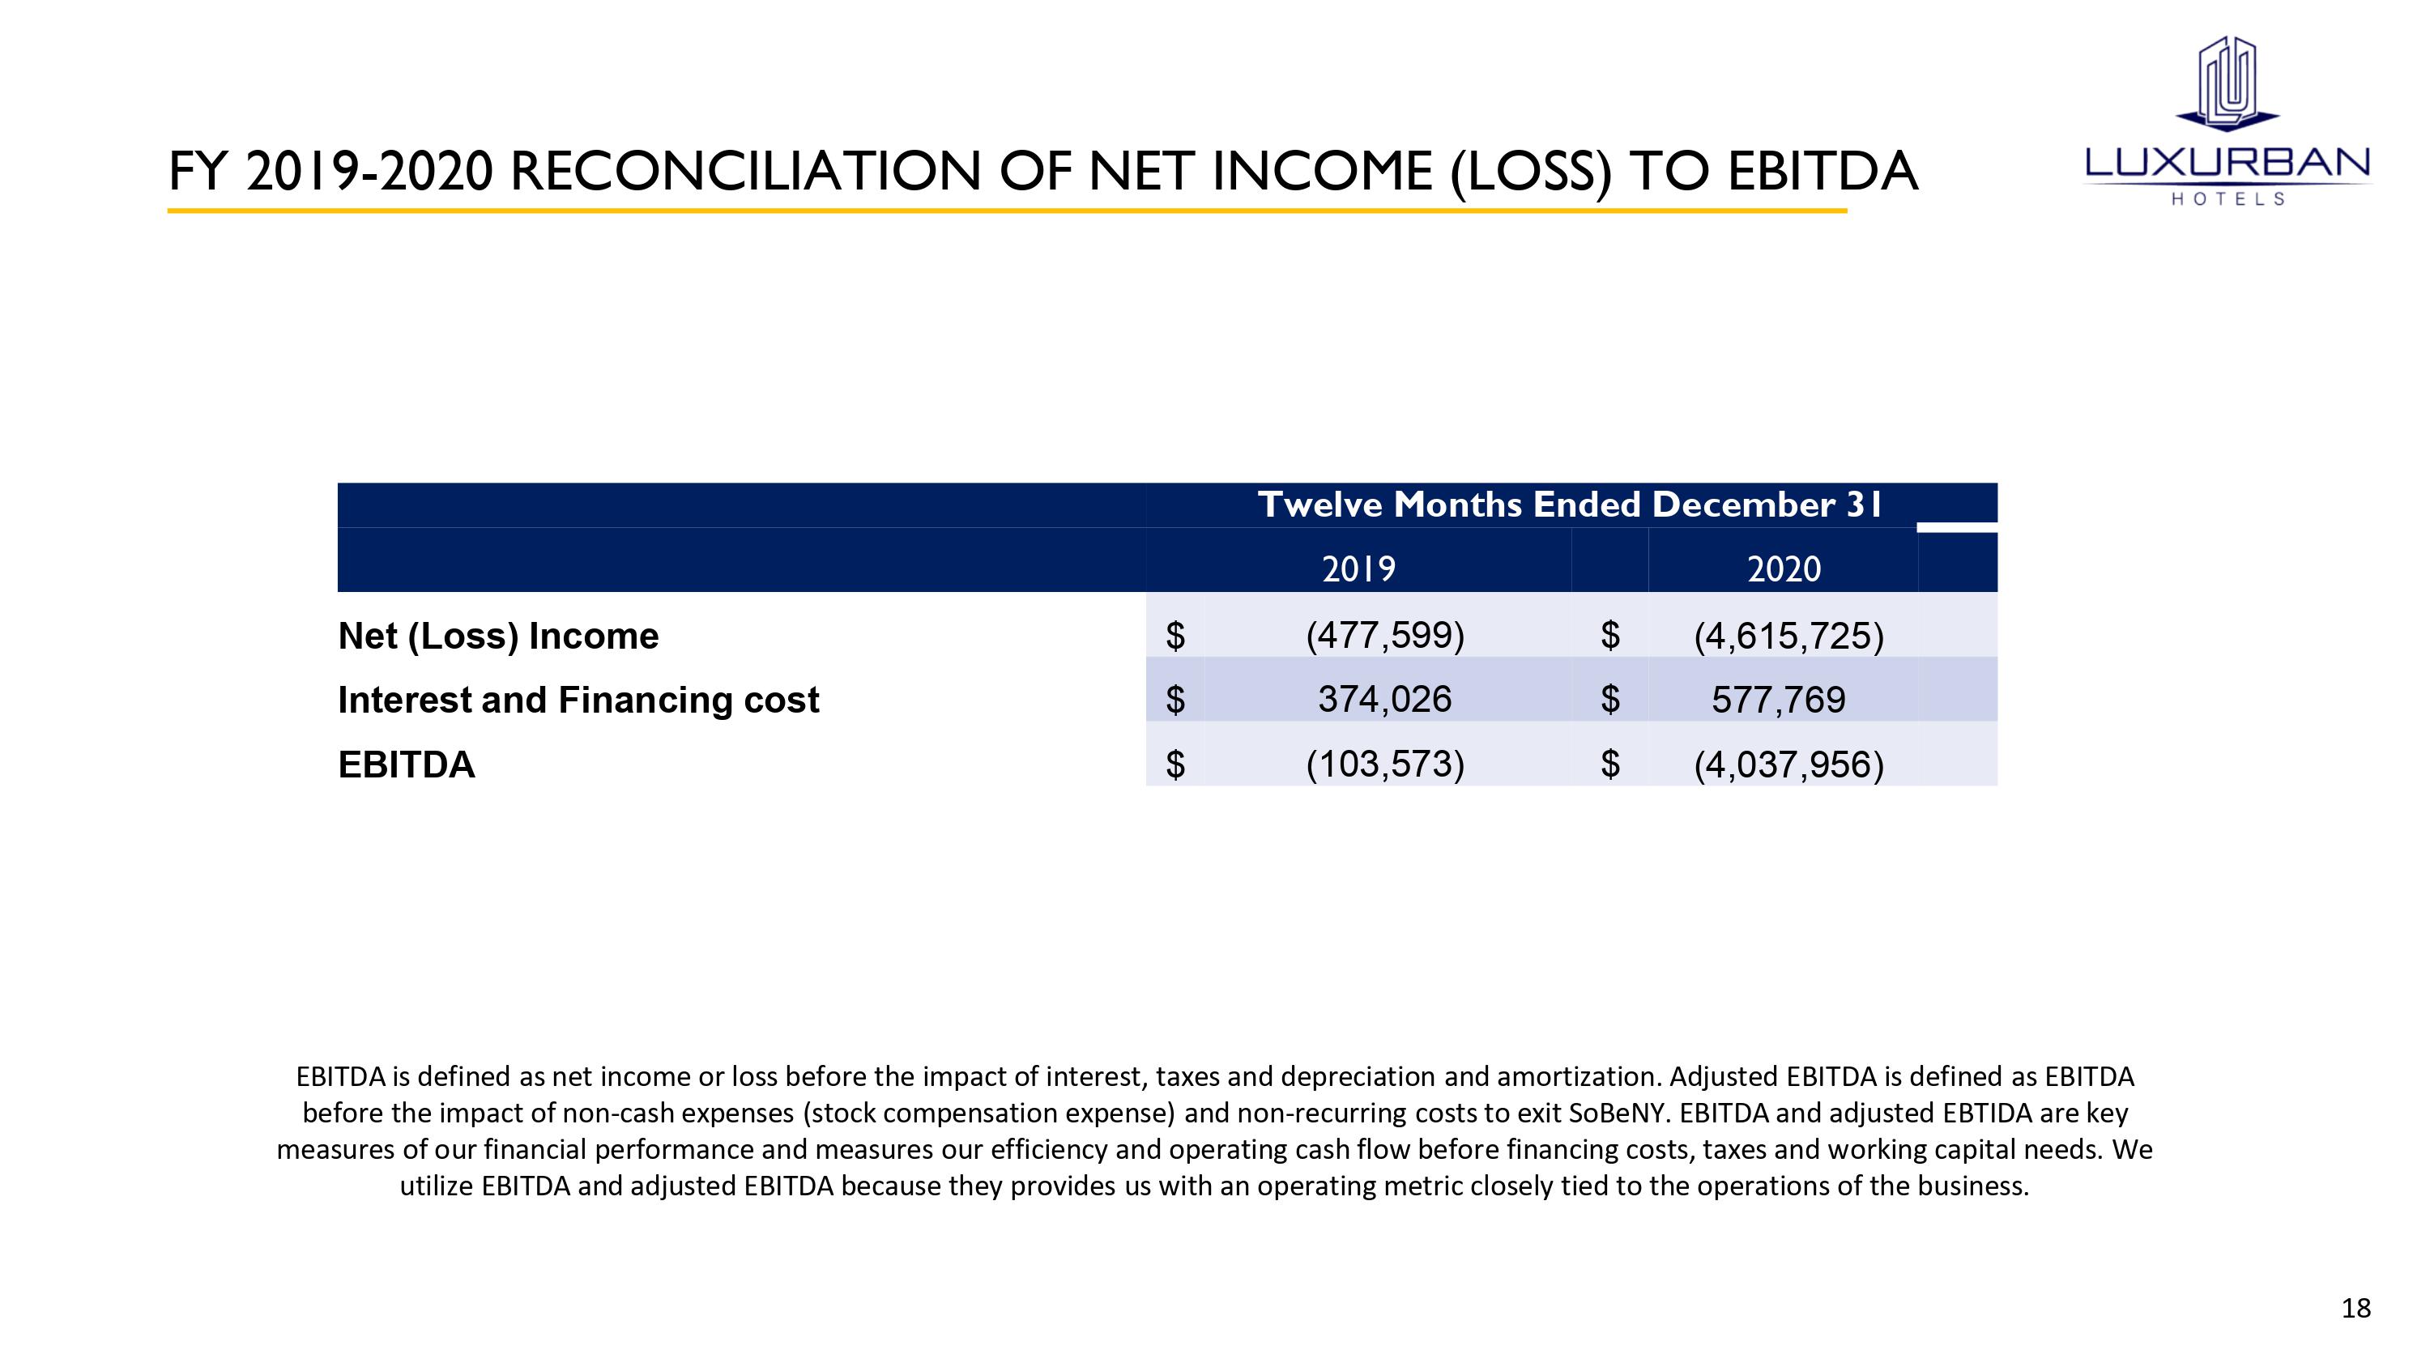
Task: Select the 2020 interest value 577,769
Action: 1778,700
